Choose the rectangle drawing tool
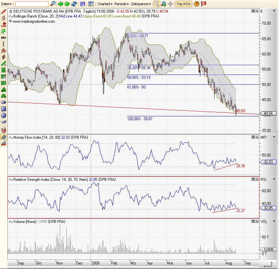This screenshot has height=269, width=279. [4, 109]
